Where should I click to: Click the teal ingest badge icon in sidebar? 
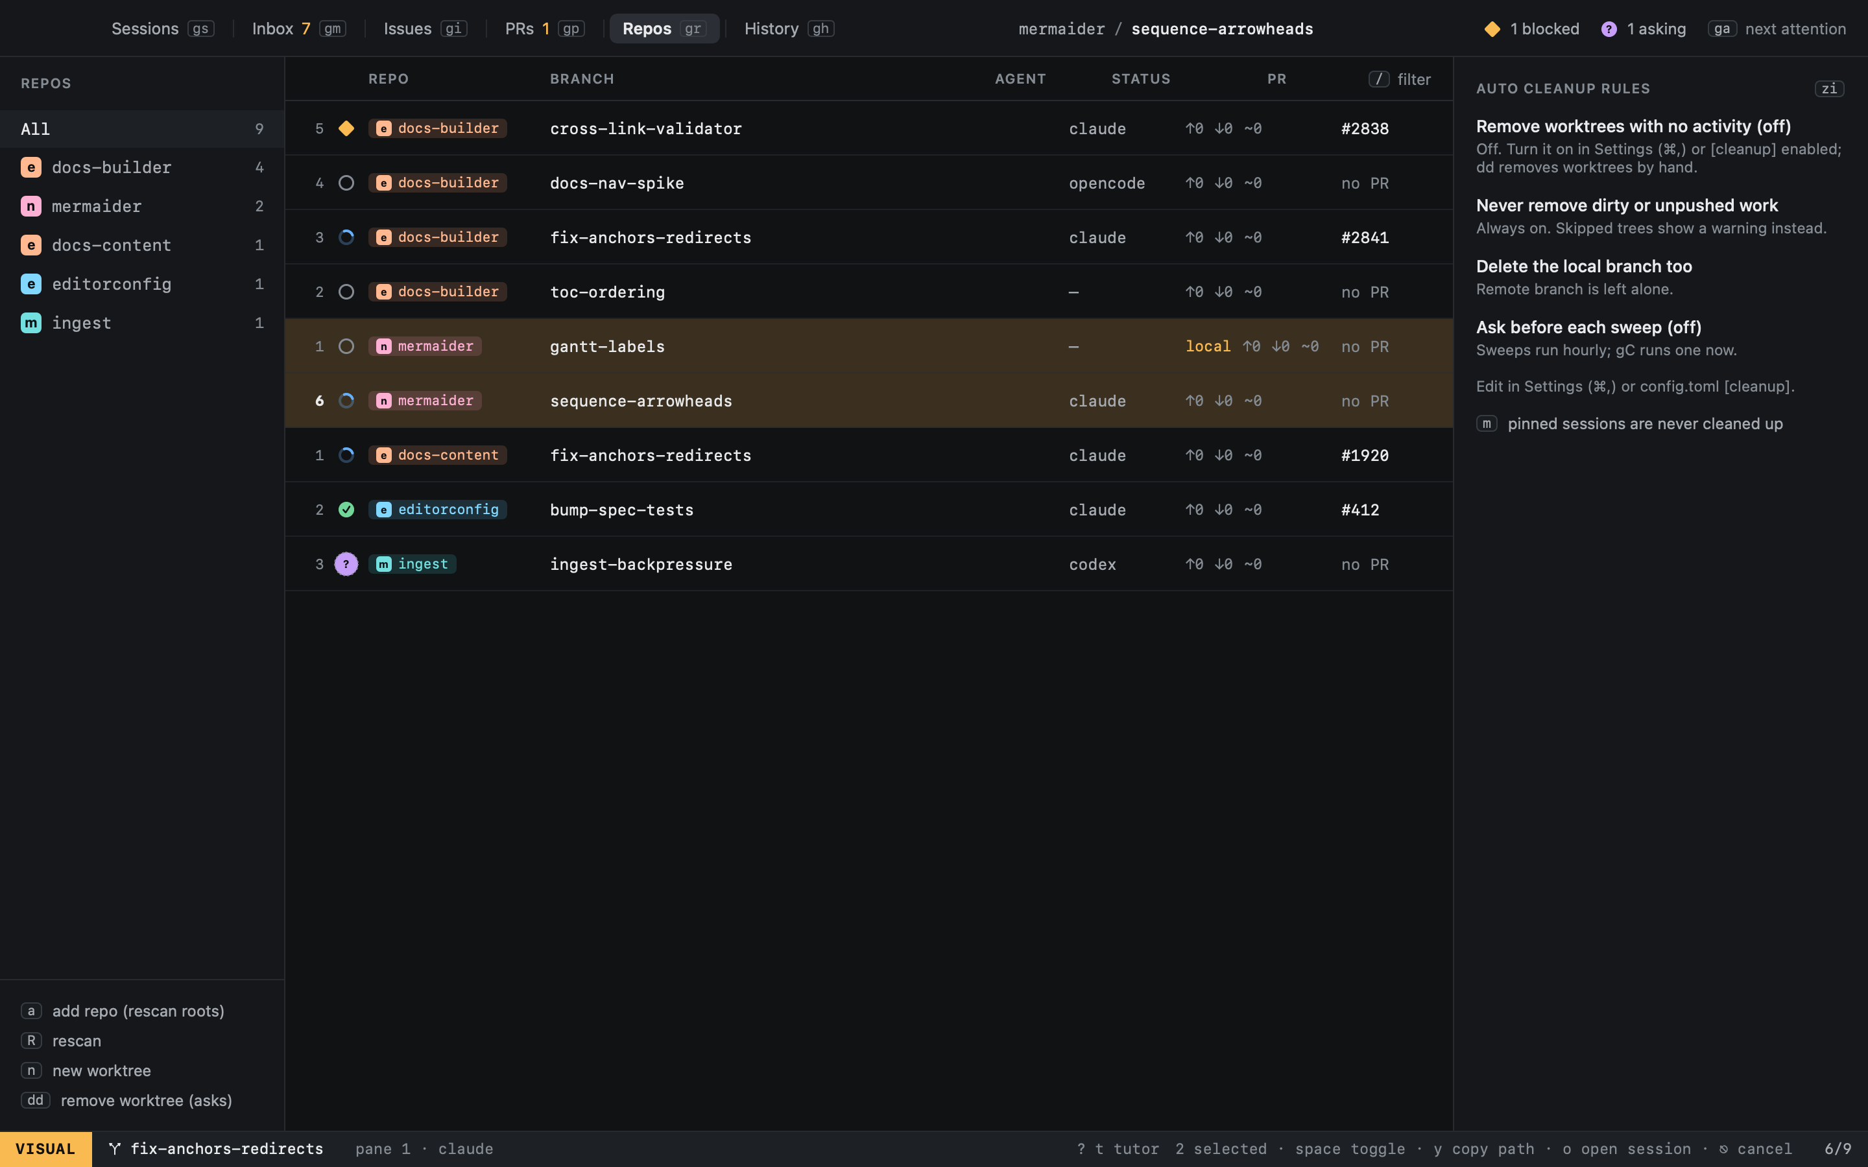point(31,323)
